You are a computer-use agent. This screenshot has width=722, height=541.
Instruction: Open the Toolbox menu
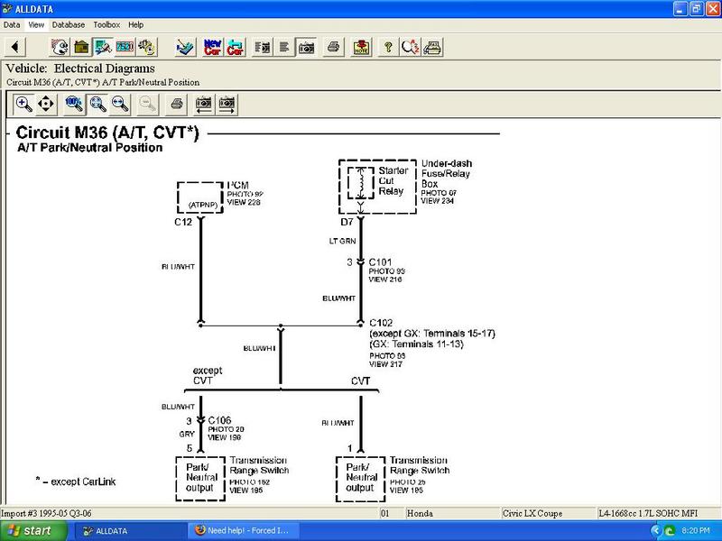click(107, 24)
